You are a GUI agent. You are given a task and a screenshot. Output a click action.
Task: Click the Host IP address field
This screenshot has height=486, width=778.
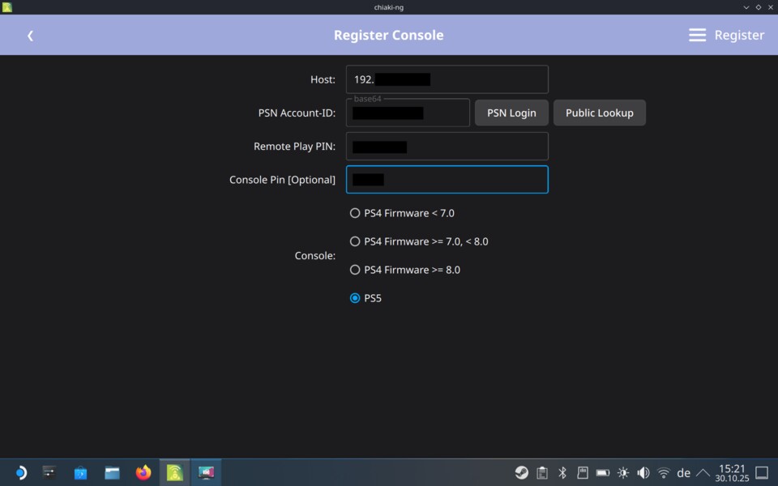click(447, 79)
